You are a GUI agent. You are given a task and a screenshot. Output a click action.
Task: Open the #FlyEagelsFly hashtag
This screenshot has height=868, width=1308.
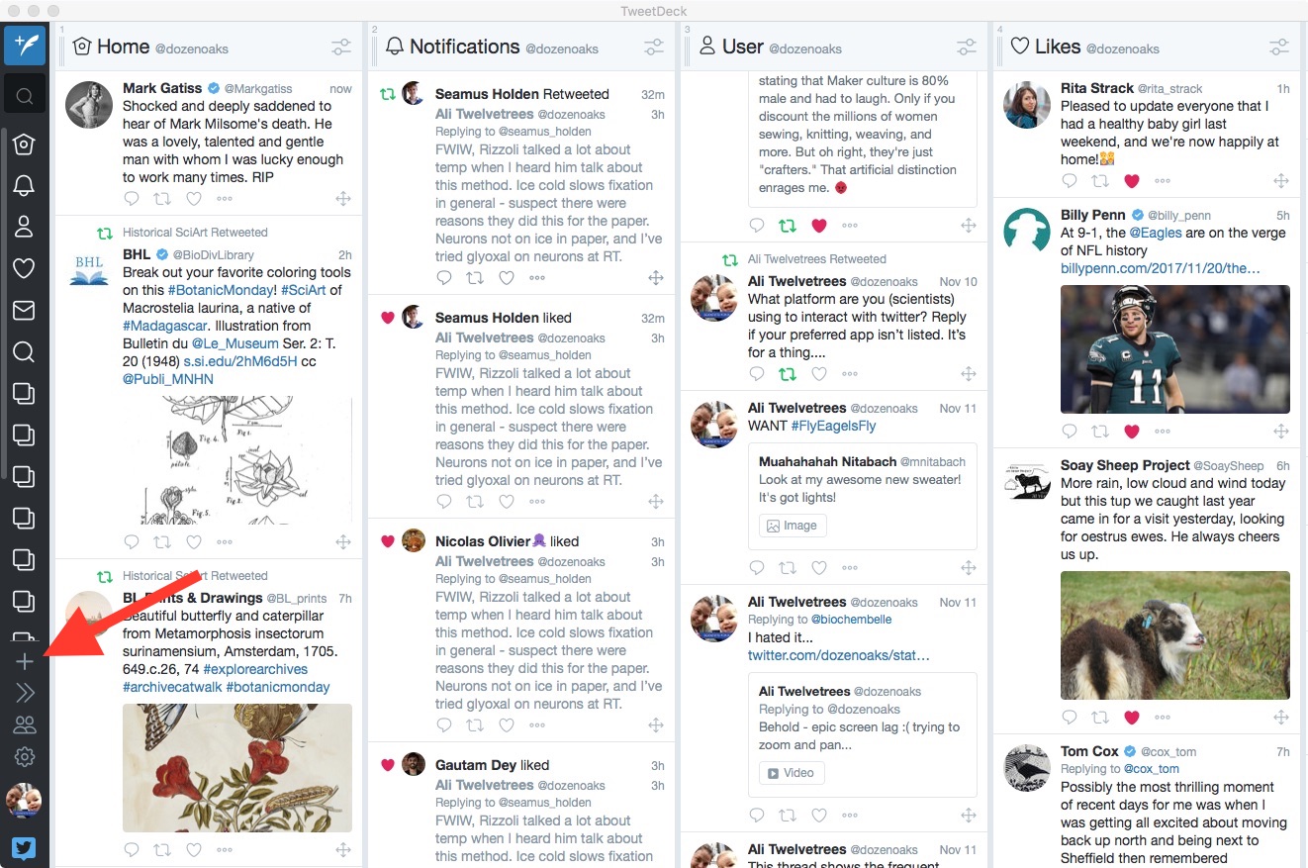833,426
